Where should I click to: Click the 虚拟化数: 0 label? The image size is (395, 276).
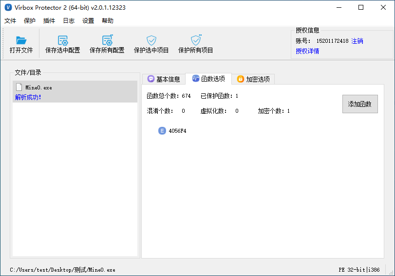coord(219,111)
